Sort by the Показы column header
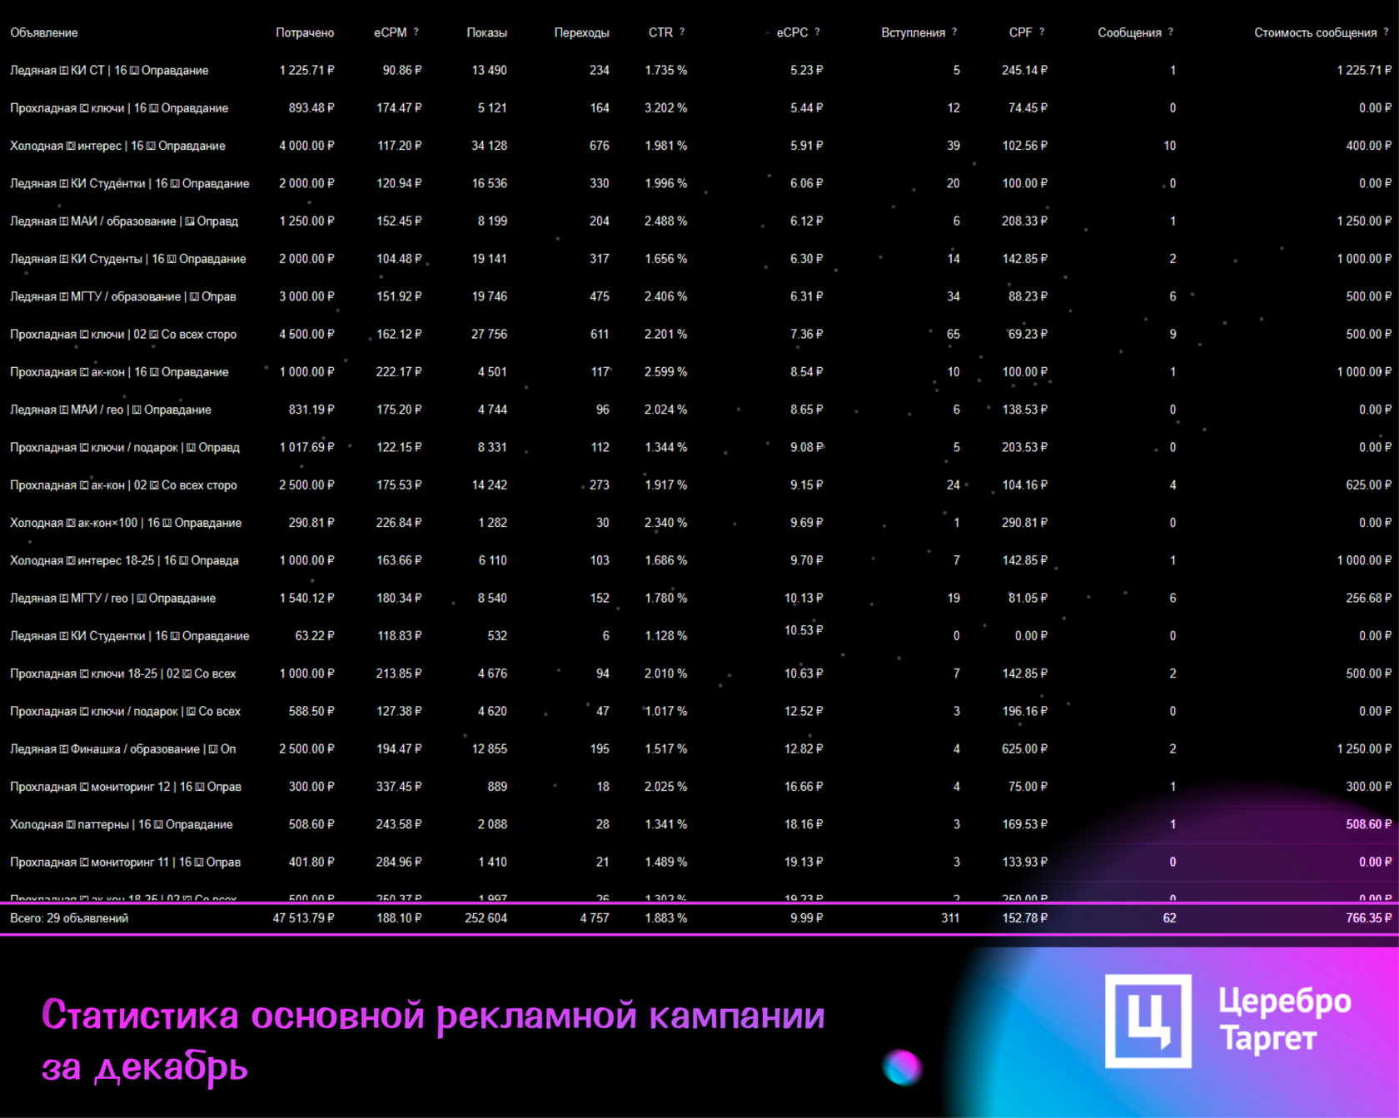The height and width of the screenshot is (1118, 1399). pos(486,32)
